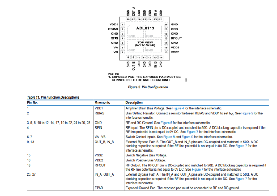Select the EPAD mnemonic cell
The image size is (277, 196).
(x=99, y=188)
